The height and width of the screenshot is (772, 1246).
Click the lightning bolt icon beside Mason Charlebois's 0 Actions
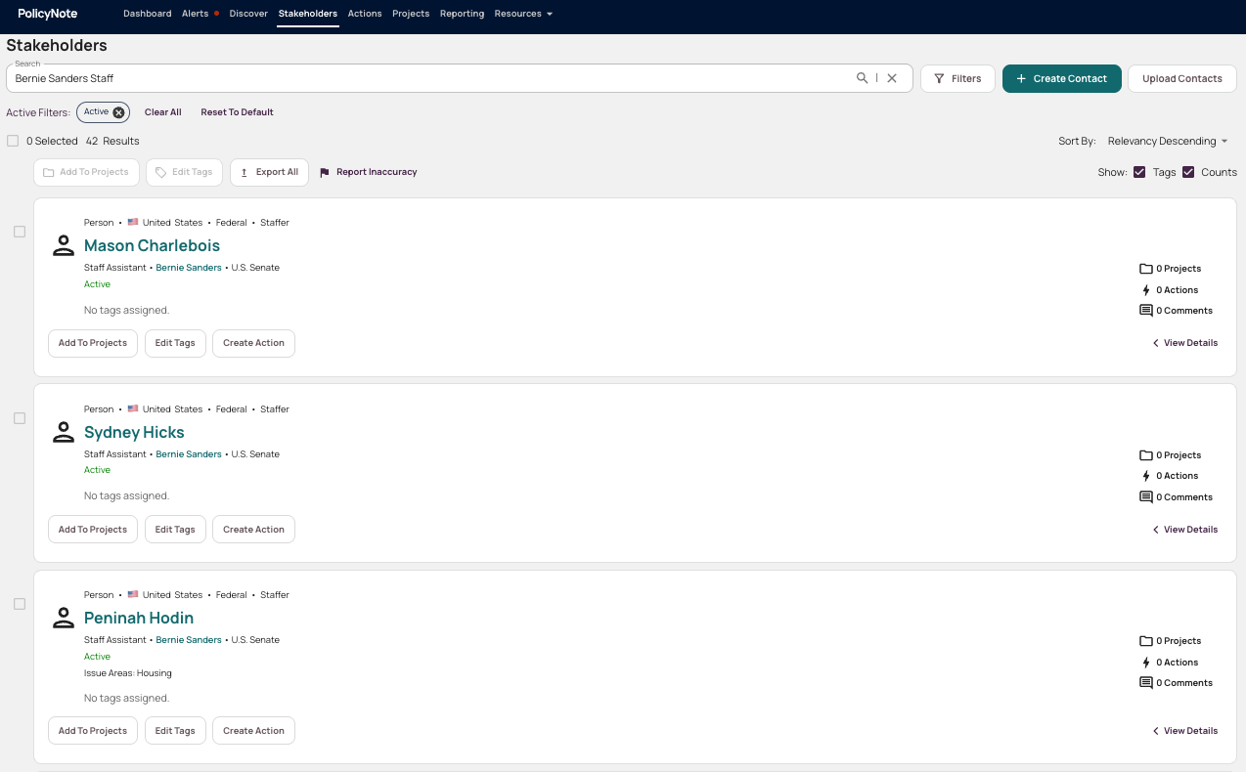[1146, 290]
